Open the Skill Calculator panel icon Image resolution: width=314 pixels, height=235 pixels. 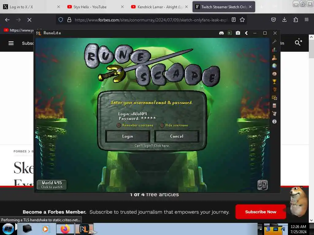click(274, 106)
